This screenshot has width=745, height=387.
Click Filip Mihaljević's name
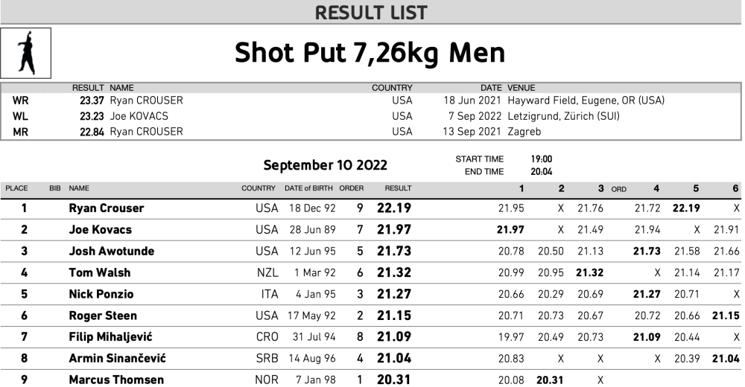[115, 337]
